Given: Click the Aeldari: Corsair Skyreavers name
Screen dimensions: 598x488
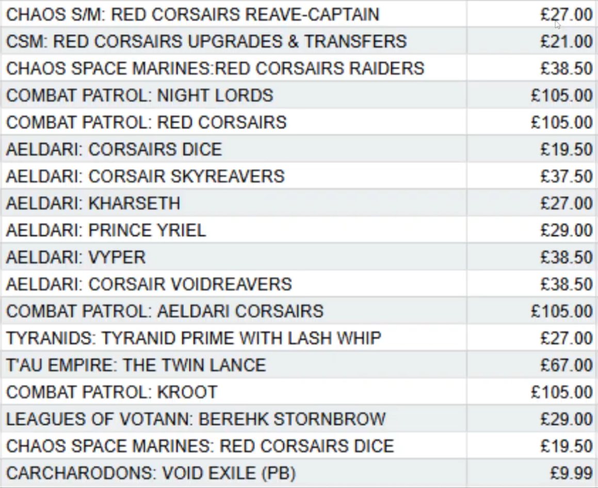Looking at the screenshot, I should (146, 176).
